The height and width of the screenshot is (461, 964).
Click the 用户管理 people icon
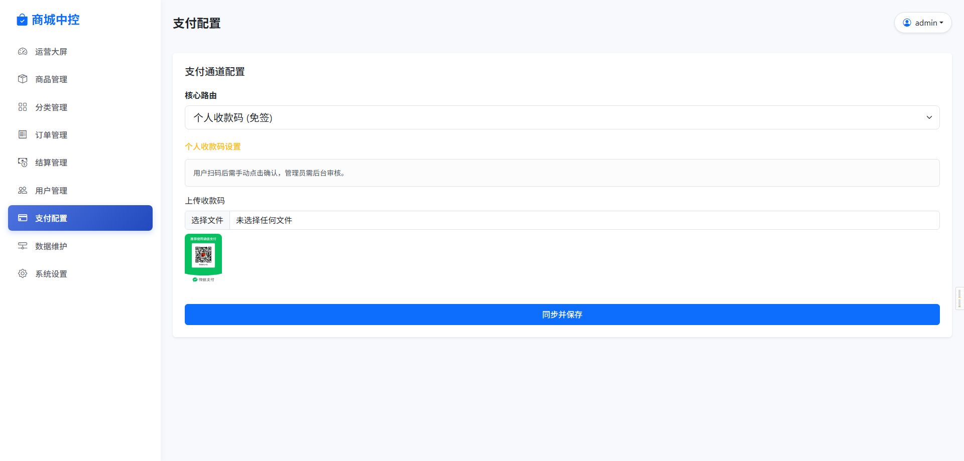23,190
